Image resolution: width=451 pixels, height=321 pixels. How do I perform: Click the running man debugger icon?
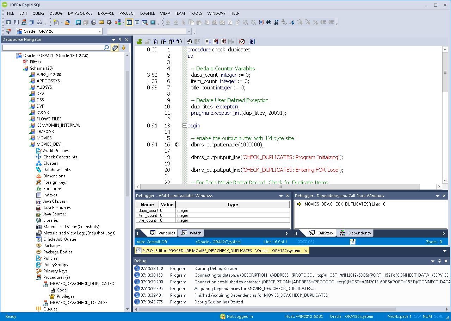252,42
